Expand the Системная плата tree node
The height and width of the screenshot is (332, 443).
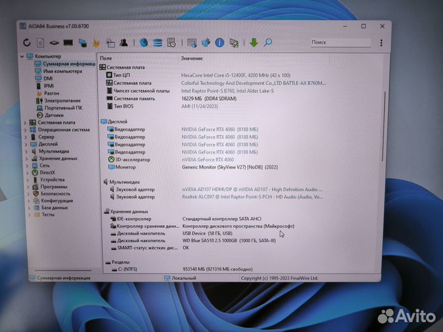pos(25,122)
